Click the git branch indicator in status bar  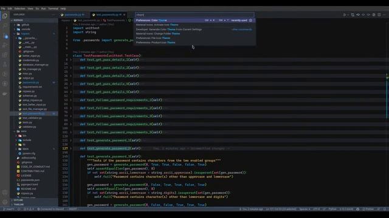click(9, 209)
